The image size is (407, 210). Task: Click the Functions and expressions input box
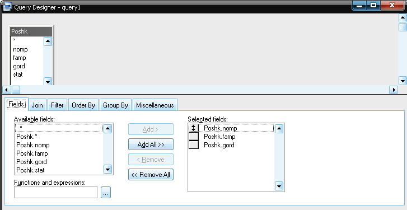click(56, 192)
